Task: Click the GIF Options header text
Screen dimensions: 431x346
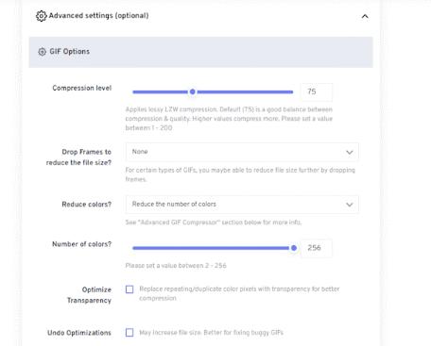Action: (69, 52)
